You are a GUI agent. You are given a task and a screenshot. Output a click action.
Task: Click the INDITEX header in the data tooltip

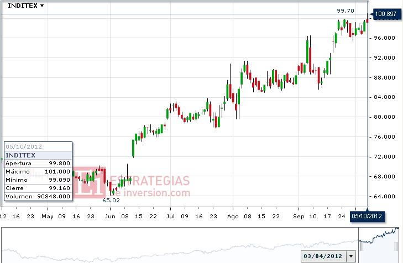click(x=21, y=155)
